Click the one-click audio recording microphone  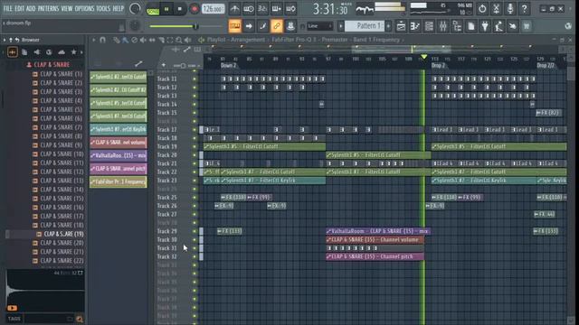point(510,9)
